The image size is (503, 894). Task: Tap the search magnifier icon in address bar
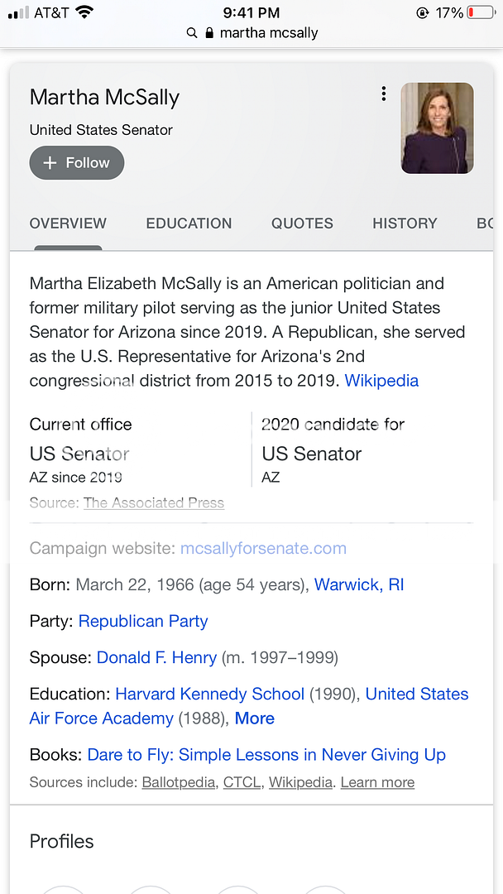(x=192, y=33)
